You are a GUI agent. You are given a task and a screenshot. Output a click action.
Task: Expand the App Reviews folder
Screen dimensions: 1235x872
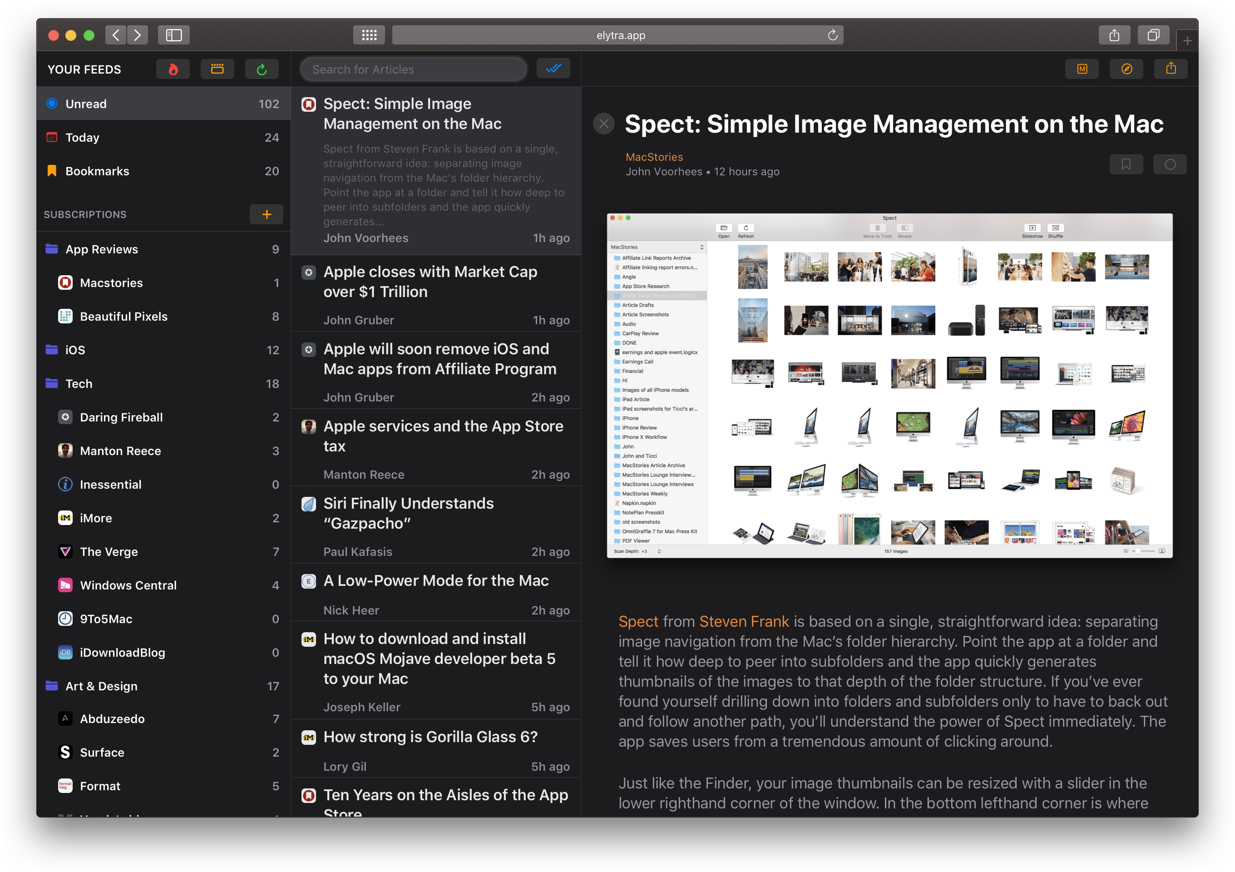(x=163, y=249)
